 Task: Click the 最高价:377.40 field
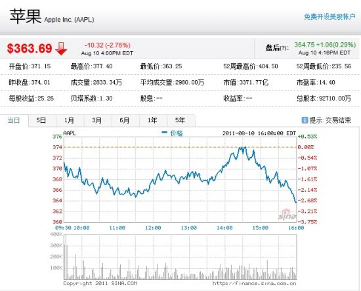92,66
